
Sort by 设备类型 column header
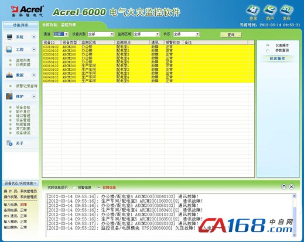pos(71,43)
